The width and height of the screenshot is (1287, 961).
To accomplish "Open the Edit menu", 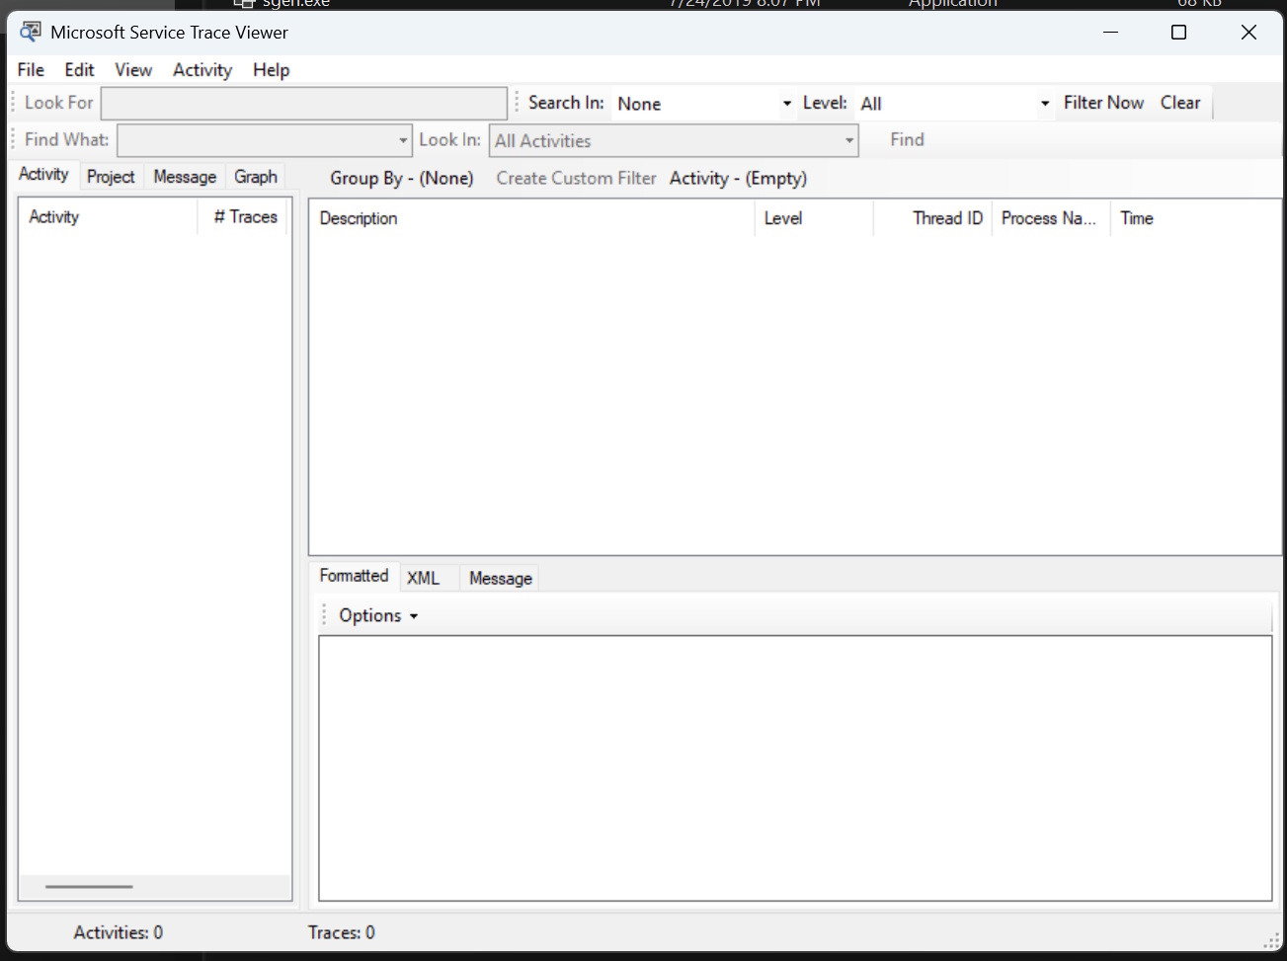I will 79,70.
